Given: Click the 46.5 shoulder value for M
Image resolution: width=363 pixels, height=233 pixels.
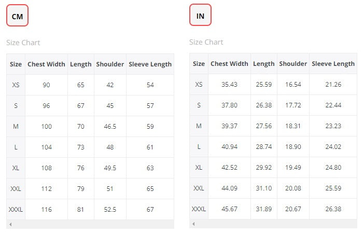Looking at the screenshot, I should tap(110, 126).
